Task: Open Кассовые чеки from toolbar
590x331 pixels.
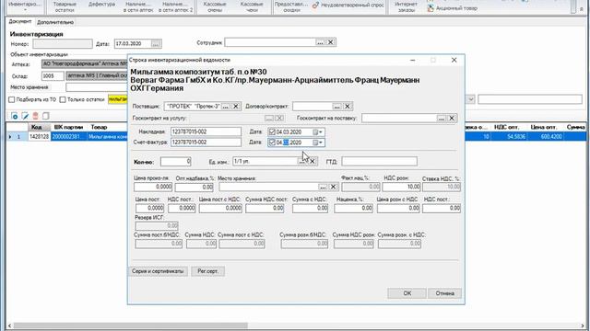Action: pyautogui.click(x=252, y=7)
